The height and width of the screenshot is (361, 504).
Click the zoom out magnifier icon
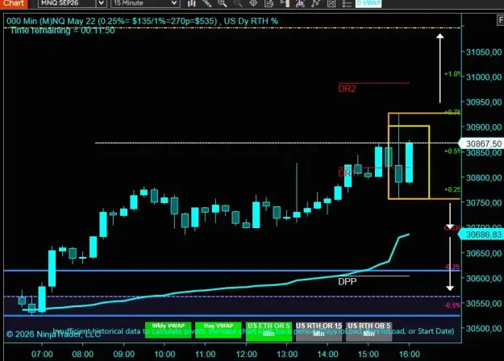[238, 3]
